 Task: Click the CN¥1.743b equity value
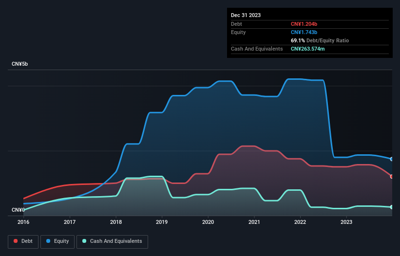point(304,32)
